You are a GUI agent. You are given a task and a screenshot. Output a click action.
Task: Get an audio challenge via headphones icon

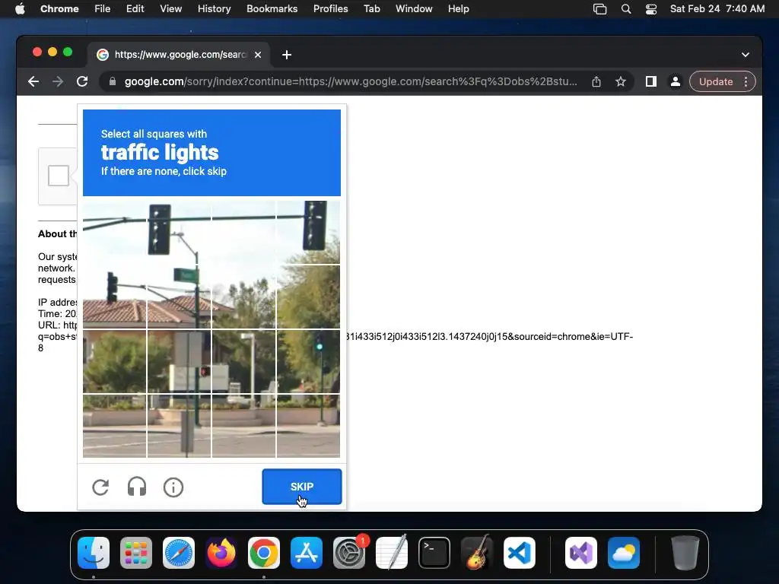[x=137, y=487]
